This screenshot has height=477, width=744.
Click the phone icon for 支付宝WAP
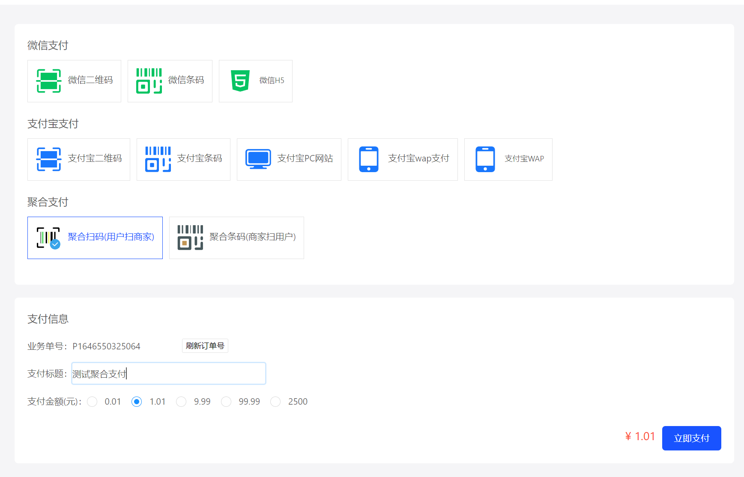pos(485,159)
